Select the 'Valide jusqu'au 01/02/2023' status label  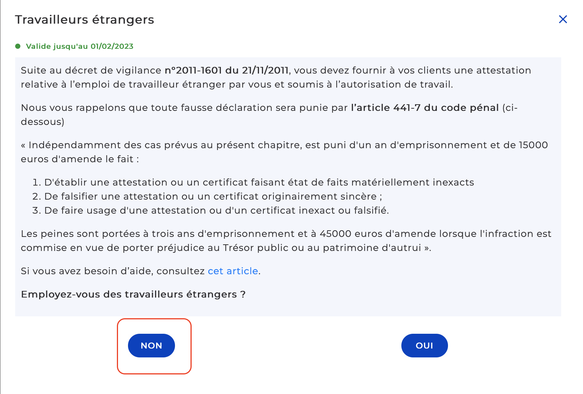tap(80, 46)
